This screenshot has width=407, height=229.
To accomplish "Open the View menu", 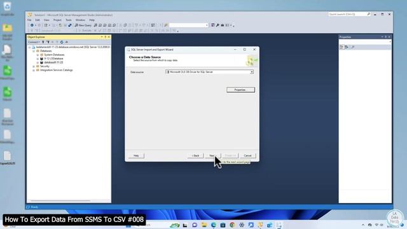I will click(46, 20).
